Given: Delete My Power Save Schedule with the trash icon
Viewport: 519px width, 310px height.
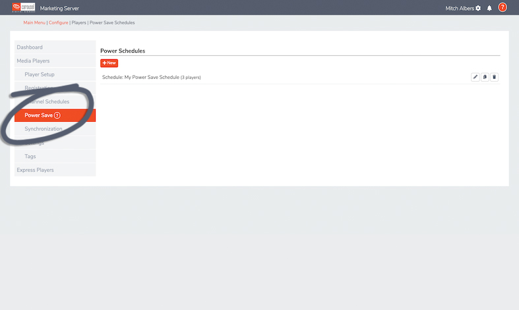Looking at the screenshot, I should click(494, 77).
